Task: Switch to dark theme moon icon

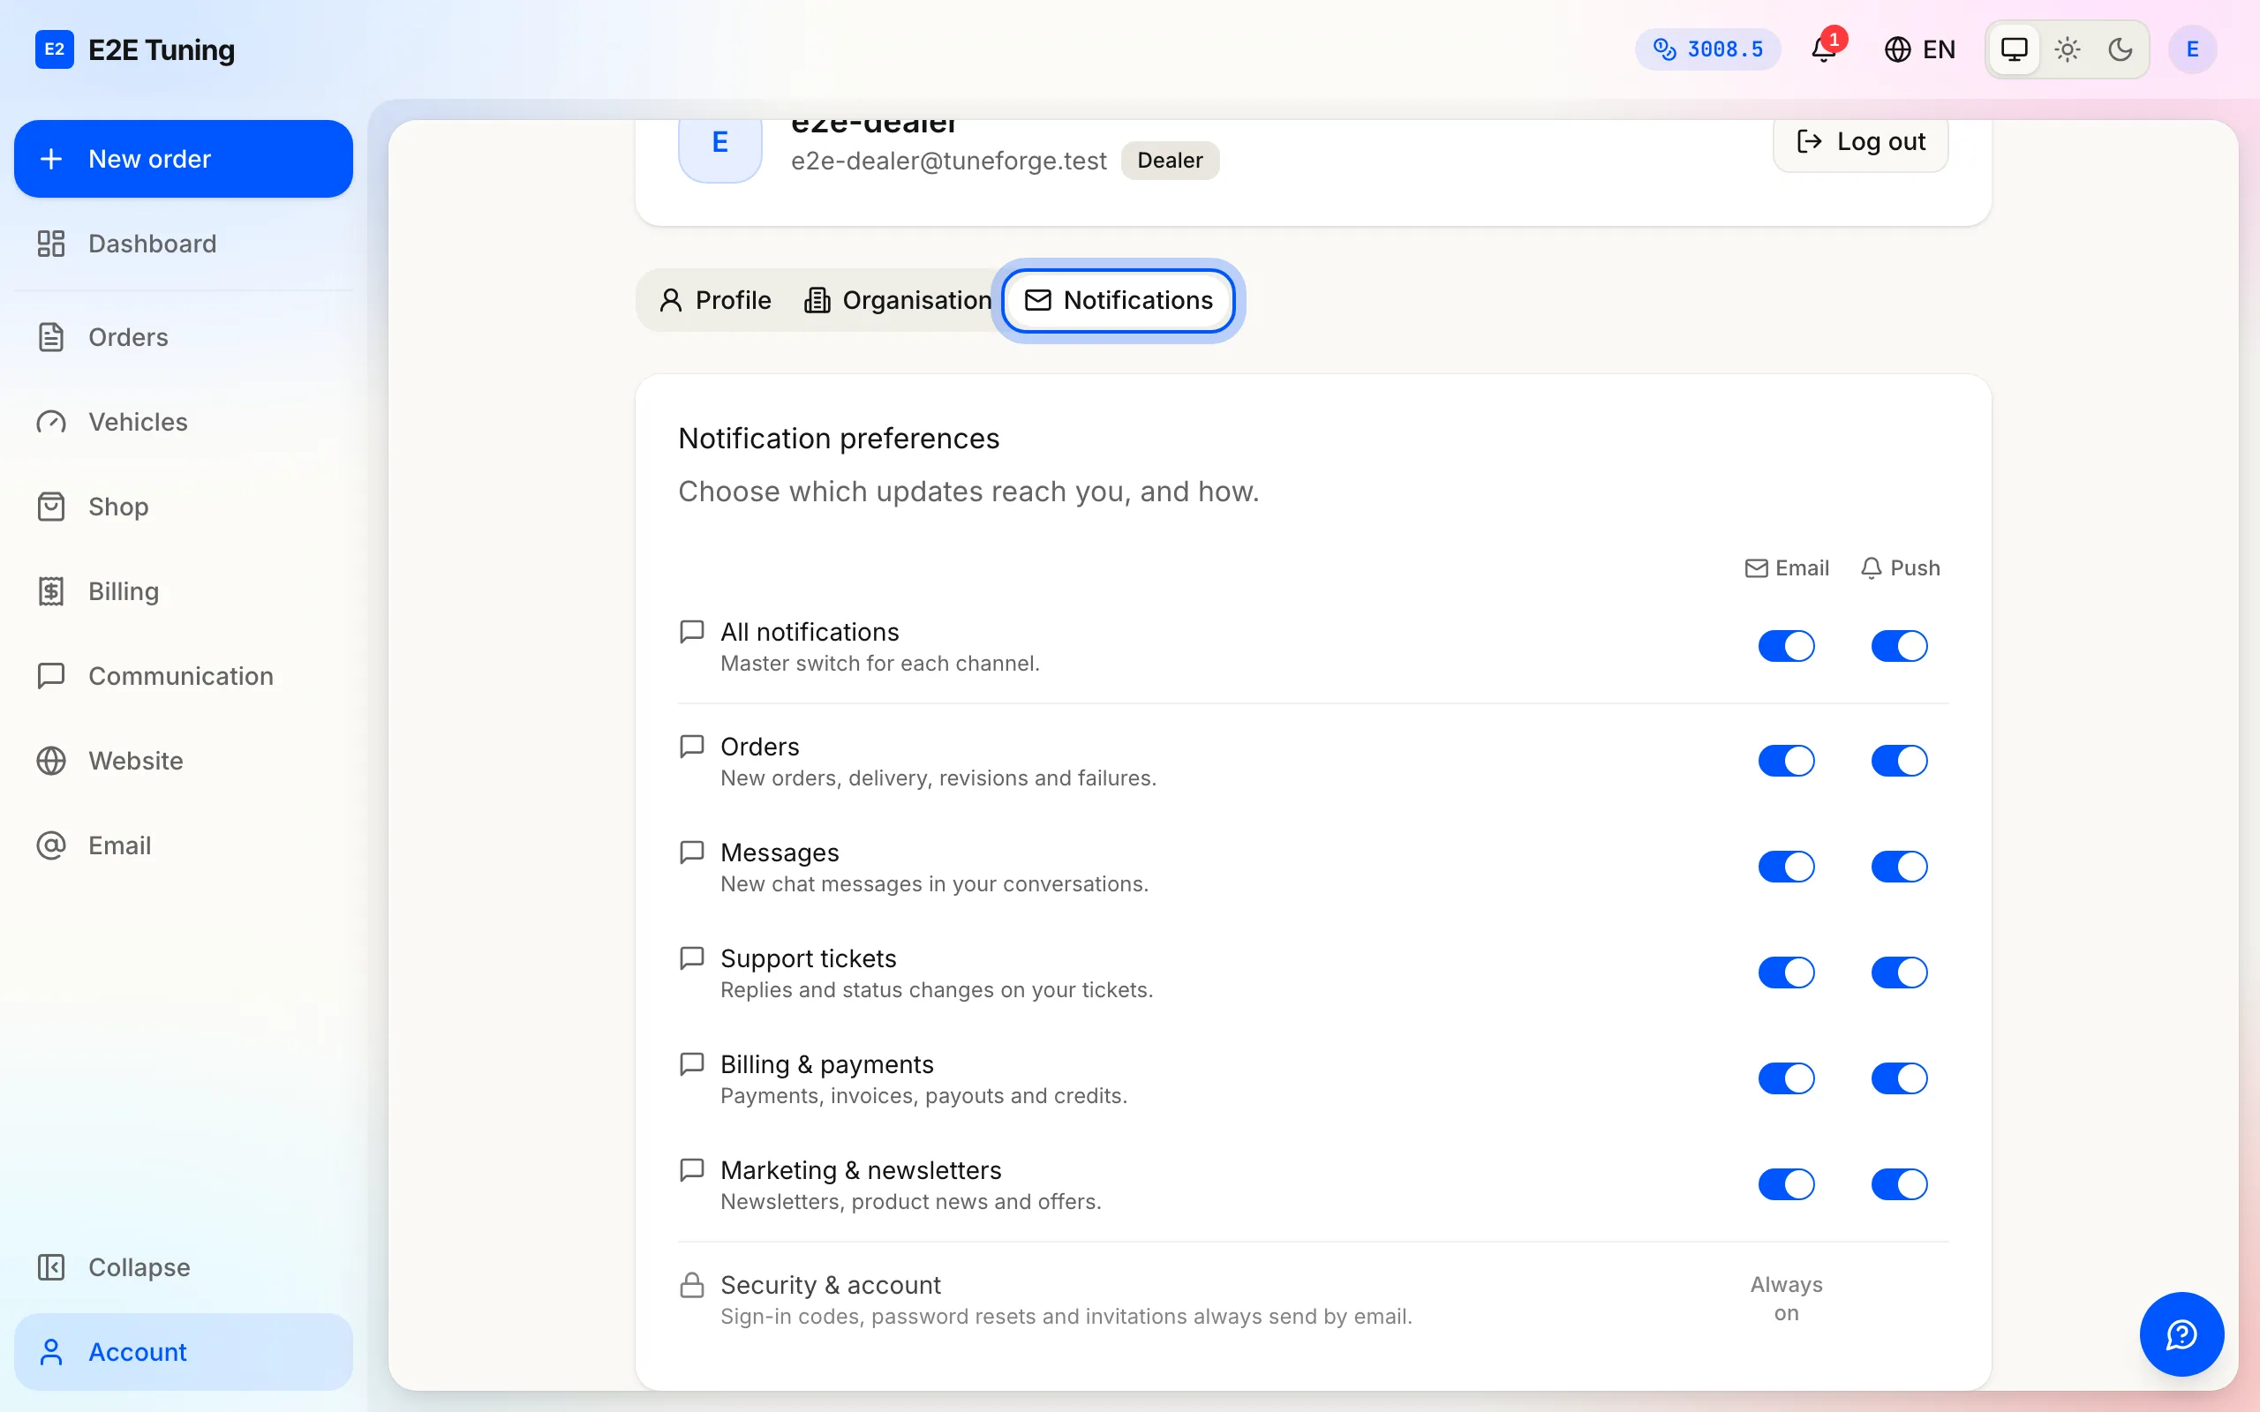Action: pos(2121,49)
